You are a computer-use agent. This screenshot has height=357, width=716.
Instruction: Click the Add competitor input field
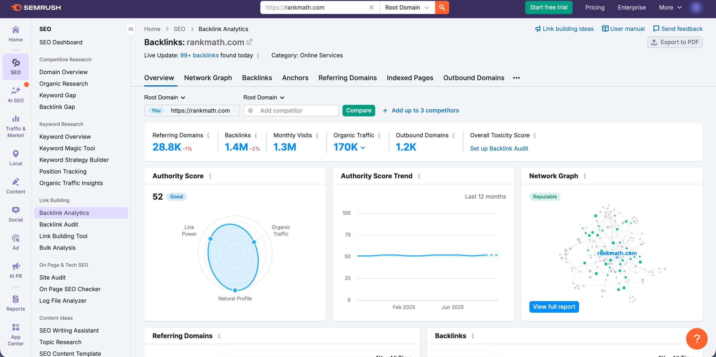tap(291, 110)
